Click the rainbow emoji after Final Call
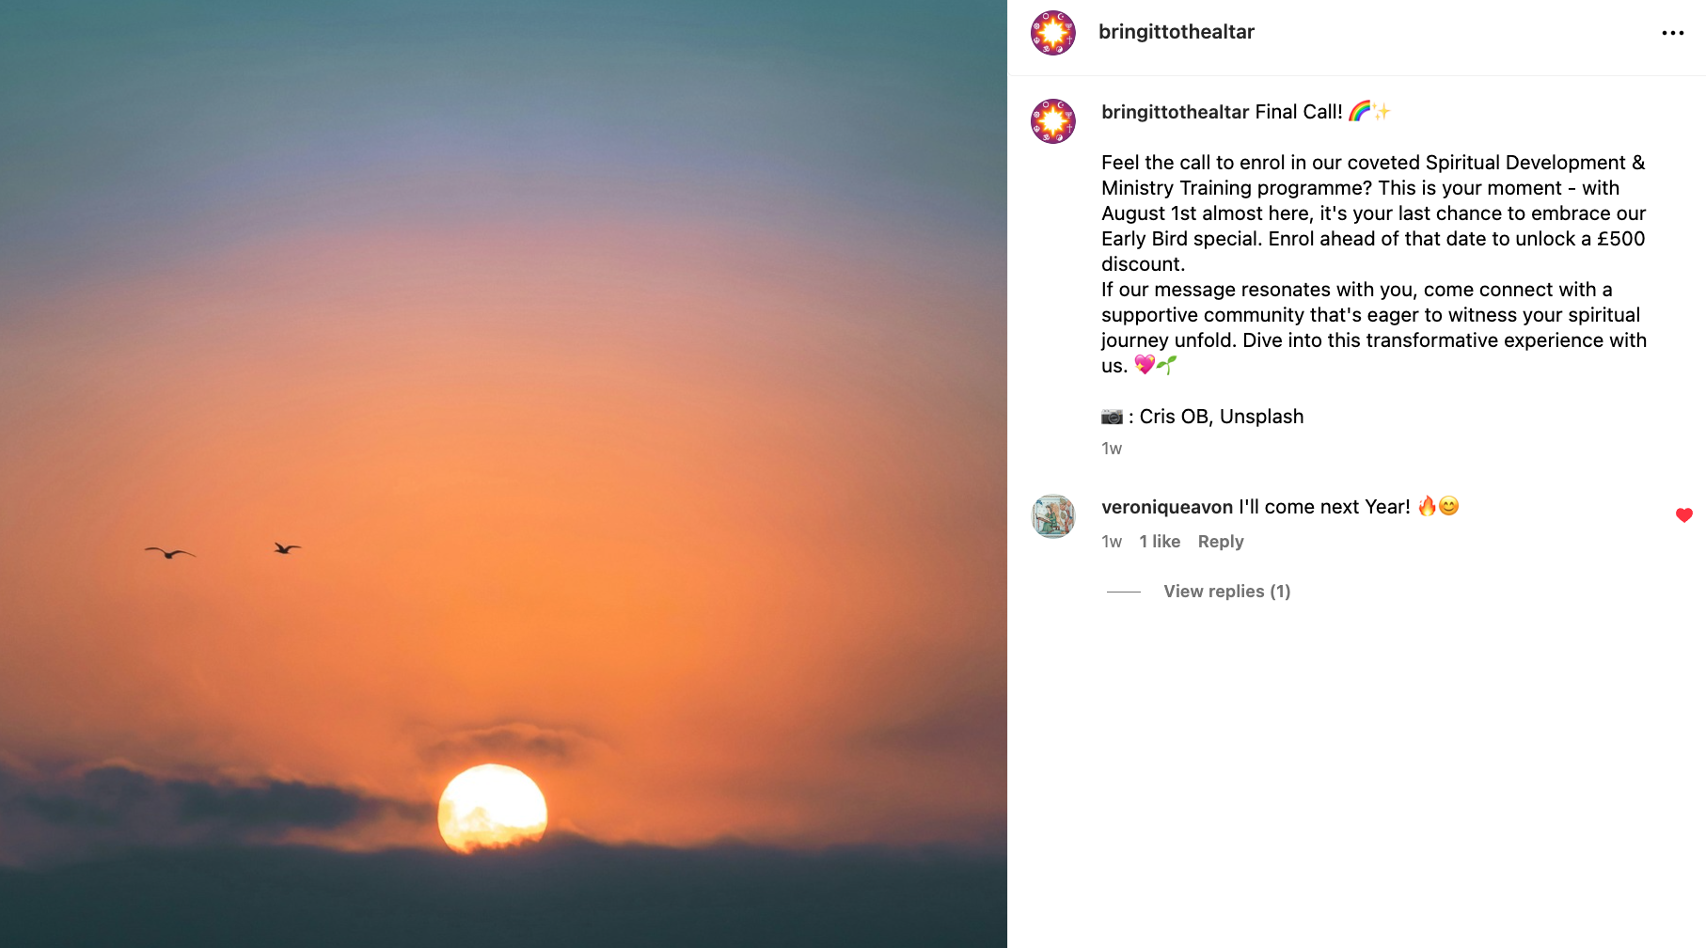The height and width of the screenshot is (948, 1706). pos(1359,111)
